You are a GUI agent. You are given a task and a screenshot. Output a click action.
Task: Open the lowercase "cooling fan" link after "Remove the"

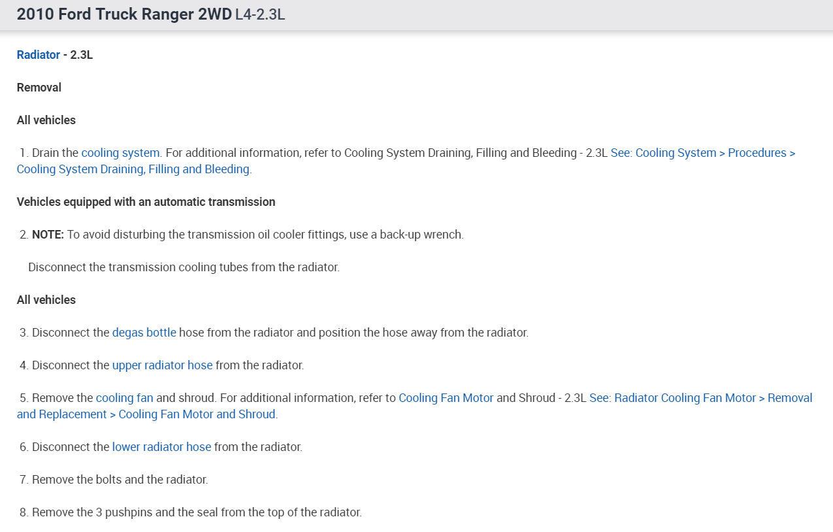124,398
